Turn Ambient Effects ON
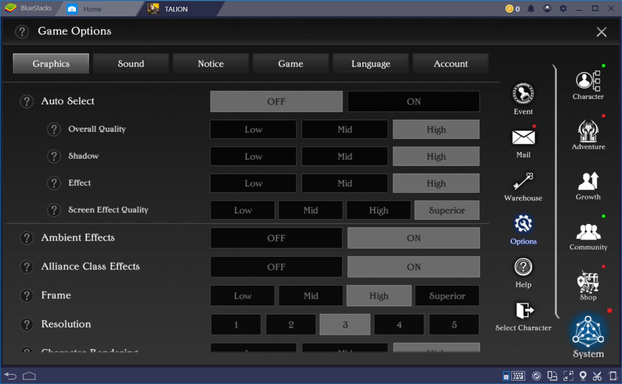 tap(414, 238)
